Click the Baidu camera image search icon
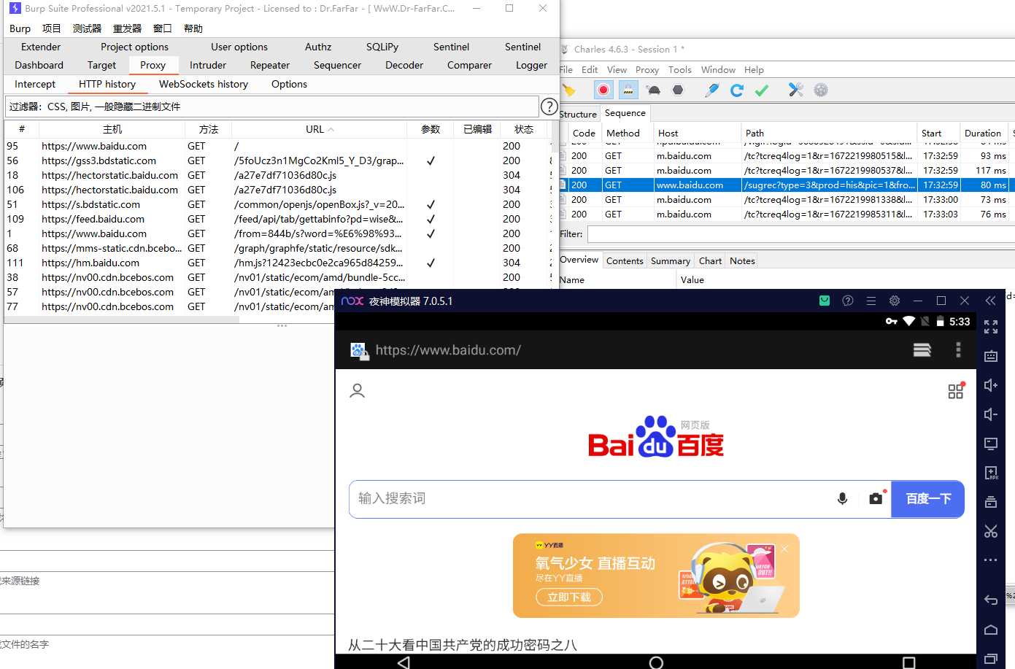 [876, 499]
